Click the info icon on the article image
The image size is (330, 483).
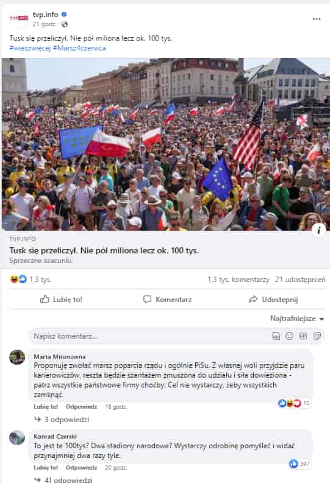tap(319, 230)
